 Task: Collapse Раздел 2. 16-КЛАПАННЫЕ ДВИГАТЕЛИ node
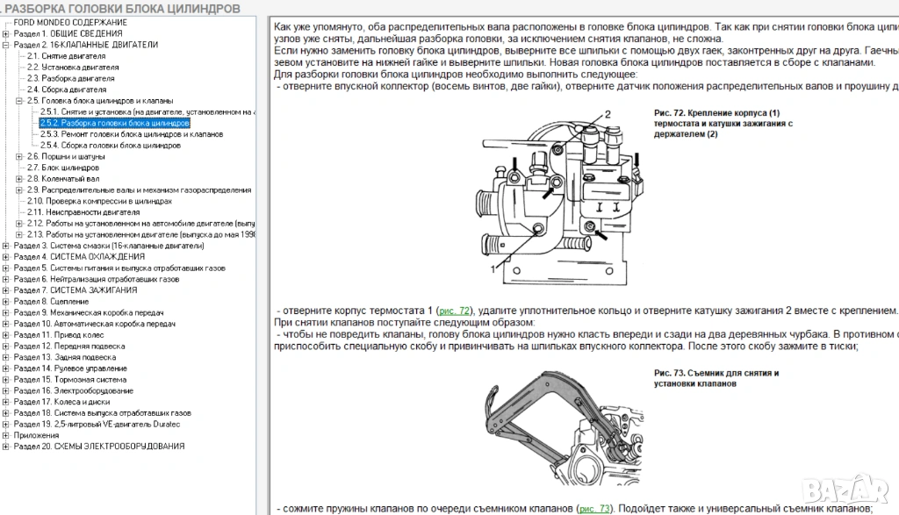[x=6, y=44]
